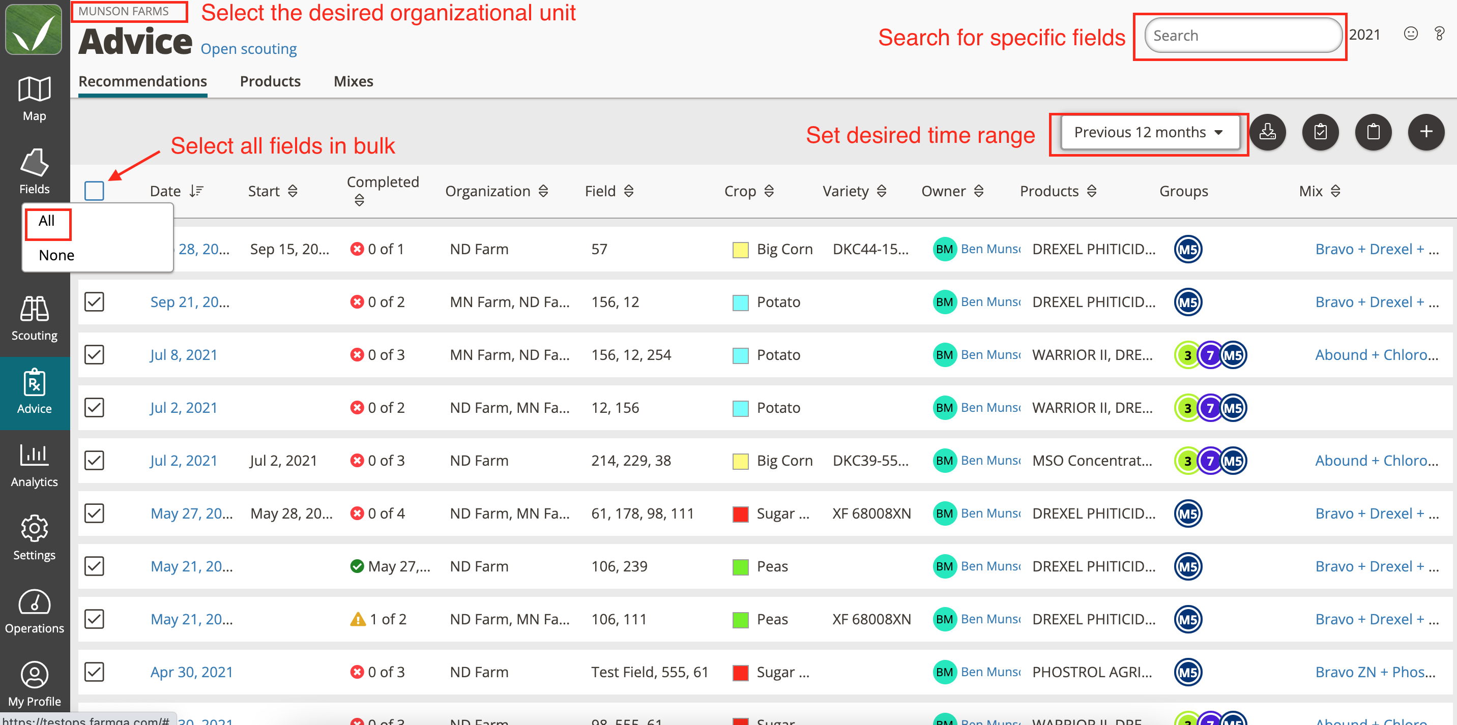The image size is (1457, 725).
Task: Click MUNSON FARMS organization selector
Action: [x=124, y=11]
